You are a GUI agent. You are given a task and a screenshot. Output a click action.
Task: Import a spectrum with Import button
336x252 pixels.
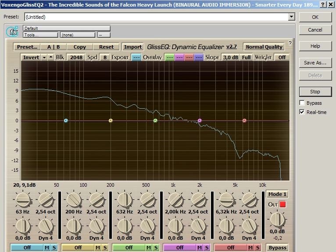133,47
